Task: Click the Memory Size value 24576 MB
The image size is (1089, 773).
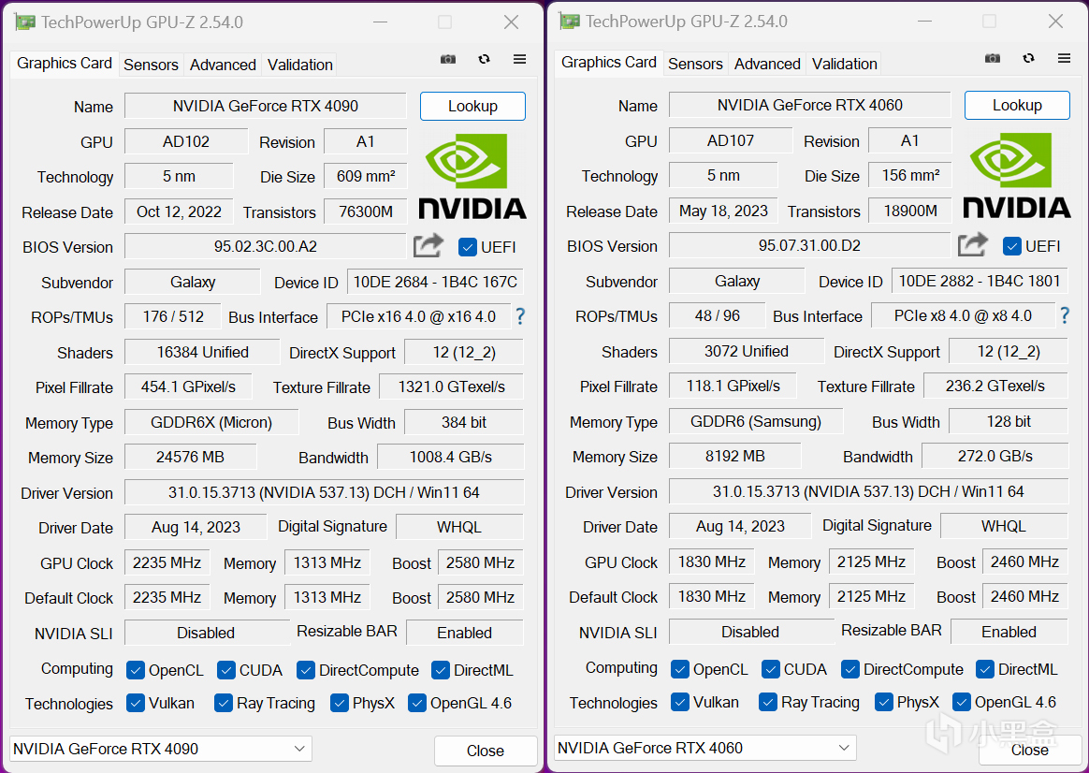Action: [190, 457]
